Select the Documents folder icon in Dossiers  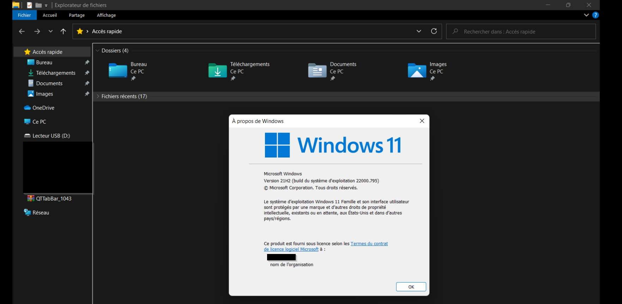tap(317, 70)
